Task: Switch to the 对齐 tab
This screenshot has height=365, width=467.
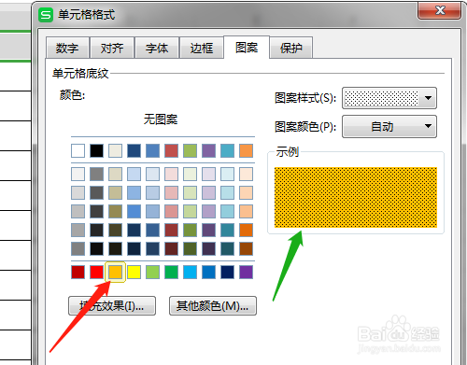Action: point(112,48)
